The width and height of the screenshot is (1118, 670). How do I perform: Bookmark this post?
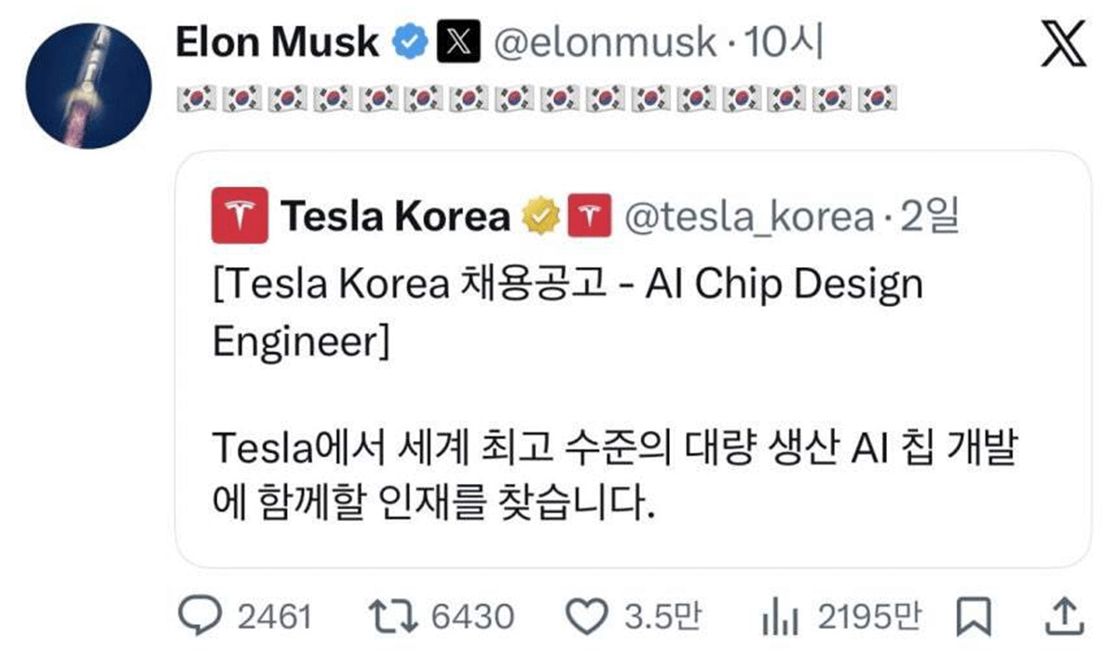tap(974, 616)
